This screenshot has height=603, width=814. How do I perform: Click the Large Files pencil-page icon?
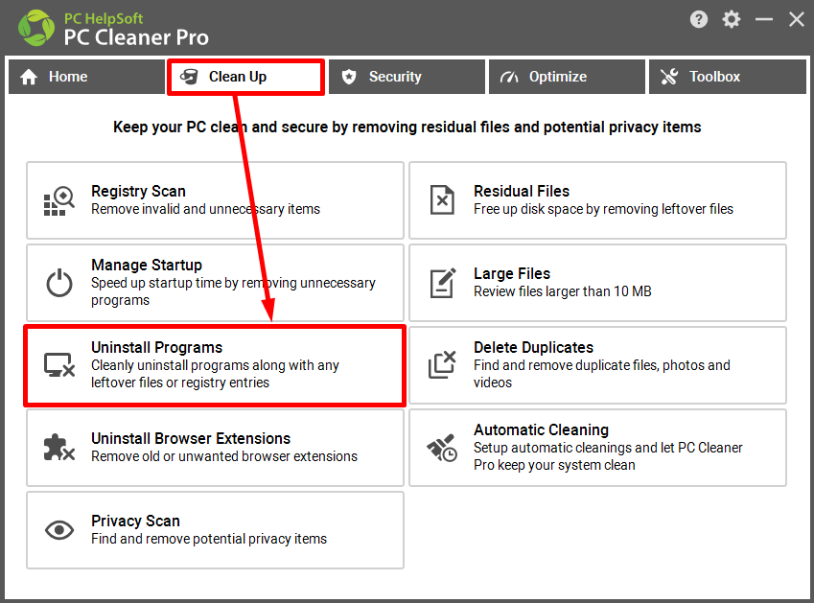pos(443,283)
